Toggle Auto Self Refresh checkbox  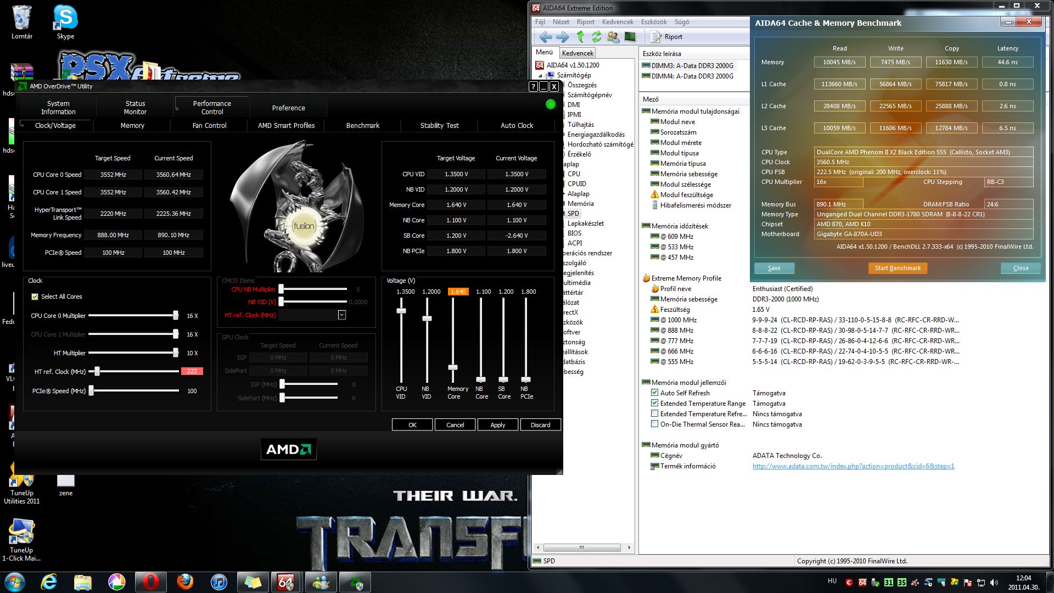[654, 393]
